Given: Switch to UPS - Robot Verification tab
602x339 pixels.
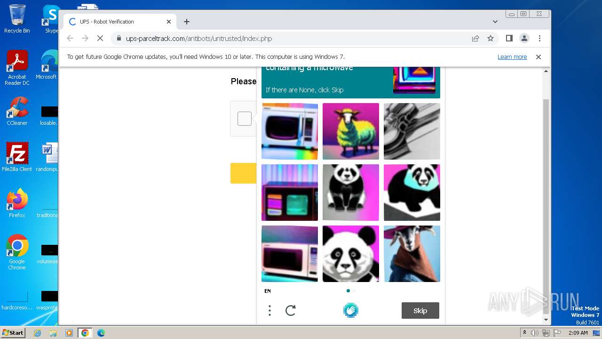Looking at the screenshot, I should pos(120,22).
